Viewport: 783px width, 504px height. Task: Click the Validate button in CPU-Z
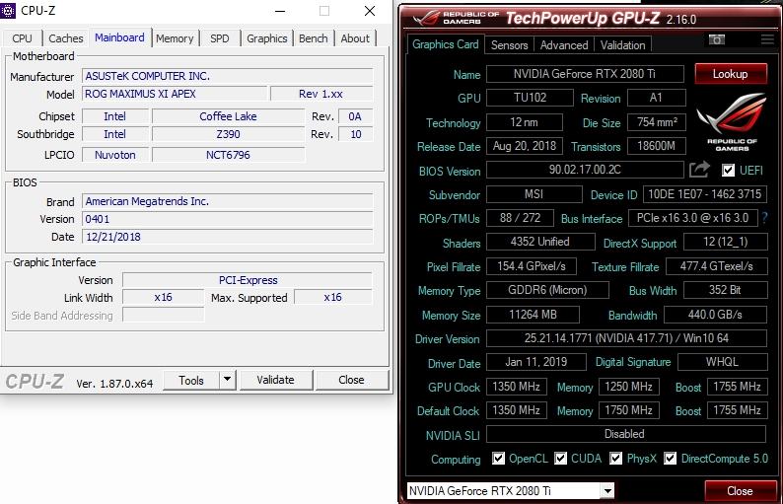pos(276,380)
